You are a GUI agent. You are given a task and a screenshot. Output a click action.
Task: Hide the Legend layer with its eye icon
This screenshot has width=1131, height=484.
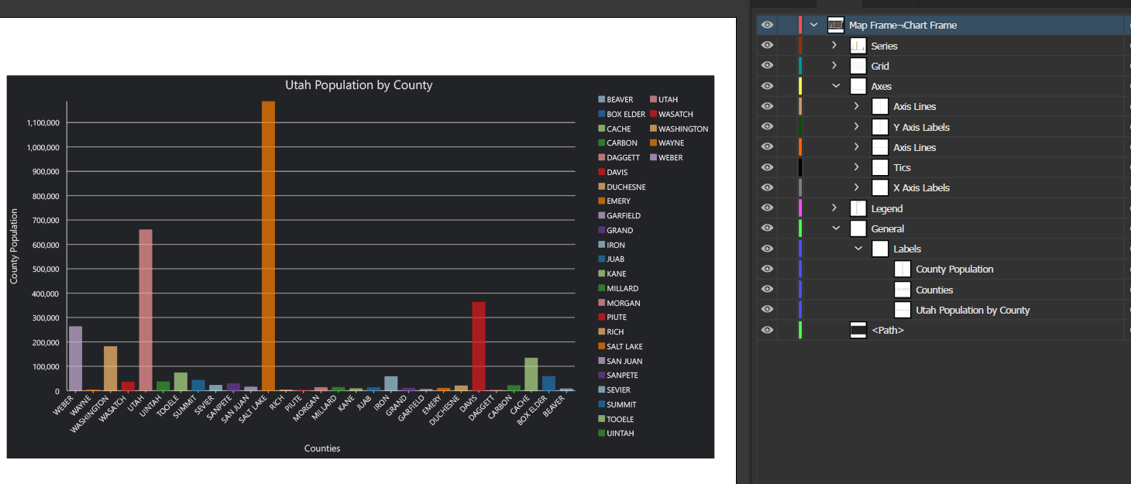pos(766,208)
